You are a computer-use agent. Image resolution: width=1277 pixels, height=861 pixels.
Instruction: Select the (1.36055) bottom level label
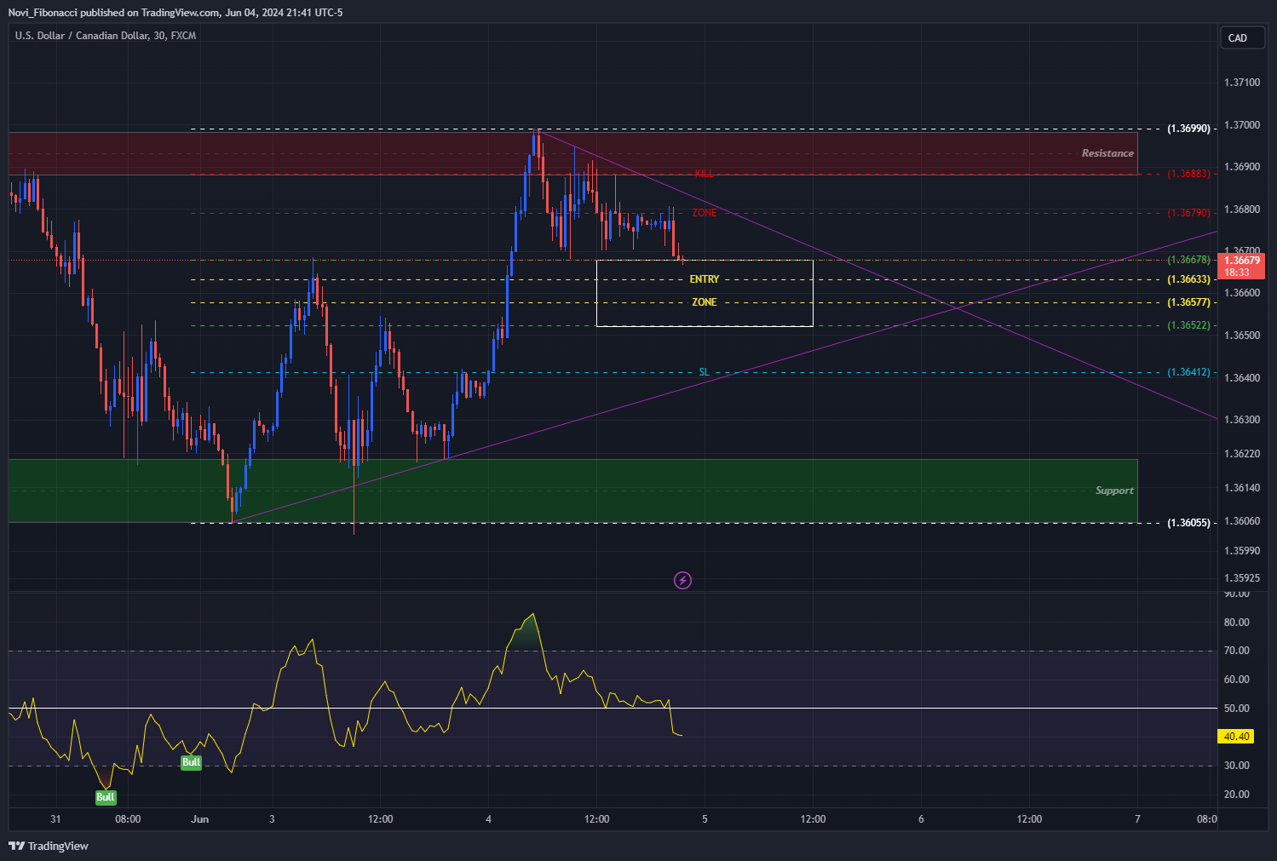[1188, 523]
